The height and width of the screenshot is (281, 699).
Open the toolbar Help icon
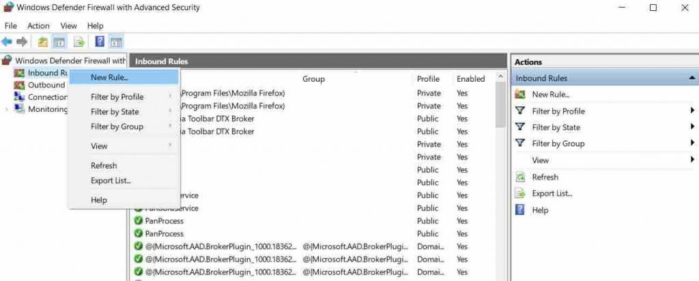(100, 42)
